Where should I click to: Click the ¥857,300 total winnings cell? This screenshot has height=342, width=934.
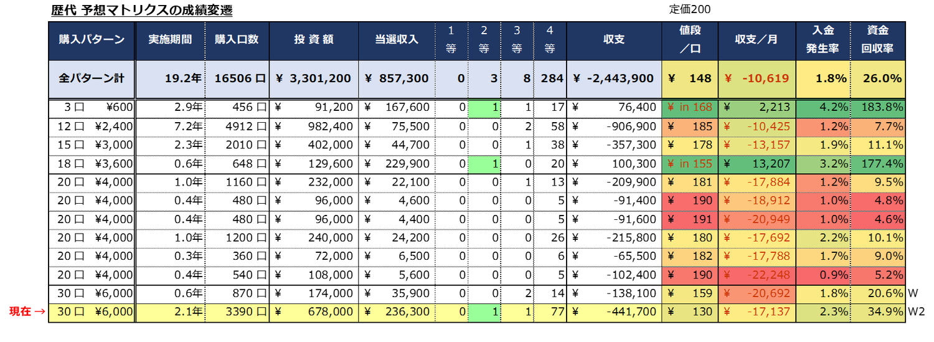(396, 78)
